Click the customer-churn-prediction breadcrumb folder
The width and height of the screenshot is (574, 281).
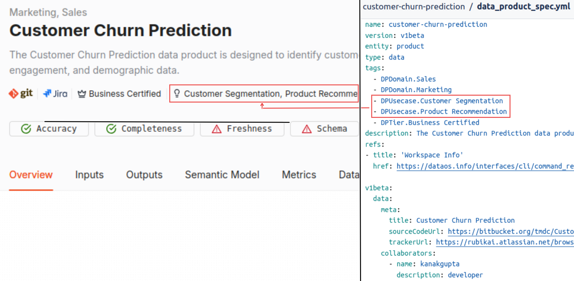(414, 7)
